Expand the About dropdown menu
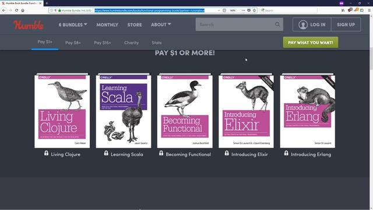Image resolution: width=373 pixels, height=210 pixels. [x=161, y=24]
